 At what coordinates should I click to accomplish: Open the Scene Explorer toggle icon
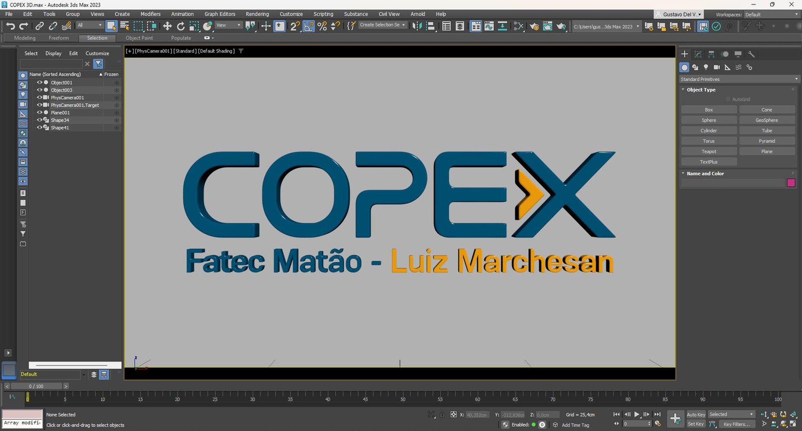click(446, 26)
